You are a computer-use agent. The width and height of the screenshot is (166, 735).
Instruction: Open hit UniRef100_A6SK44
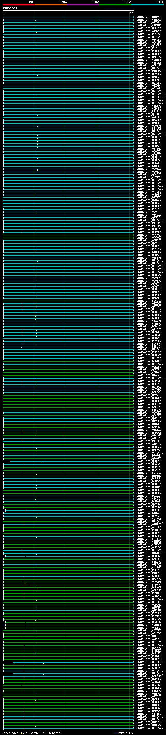(x=149, y=88)
